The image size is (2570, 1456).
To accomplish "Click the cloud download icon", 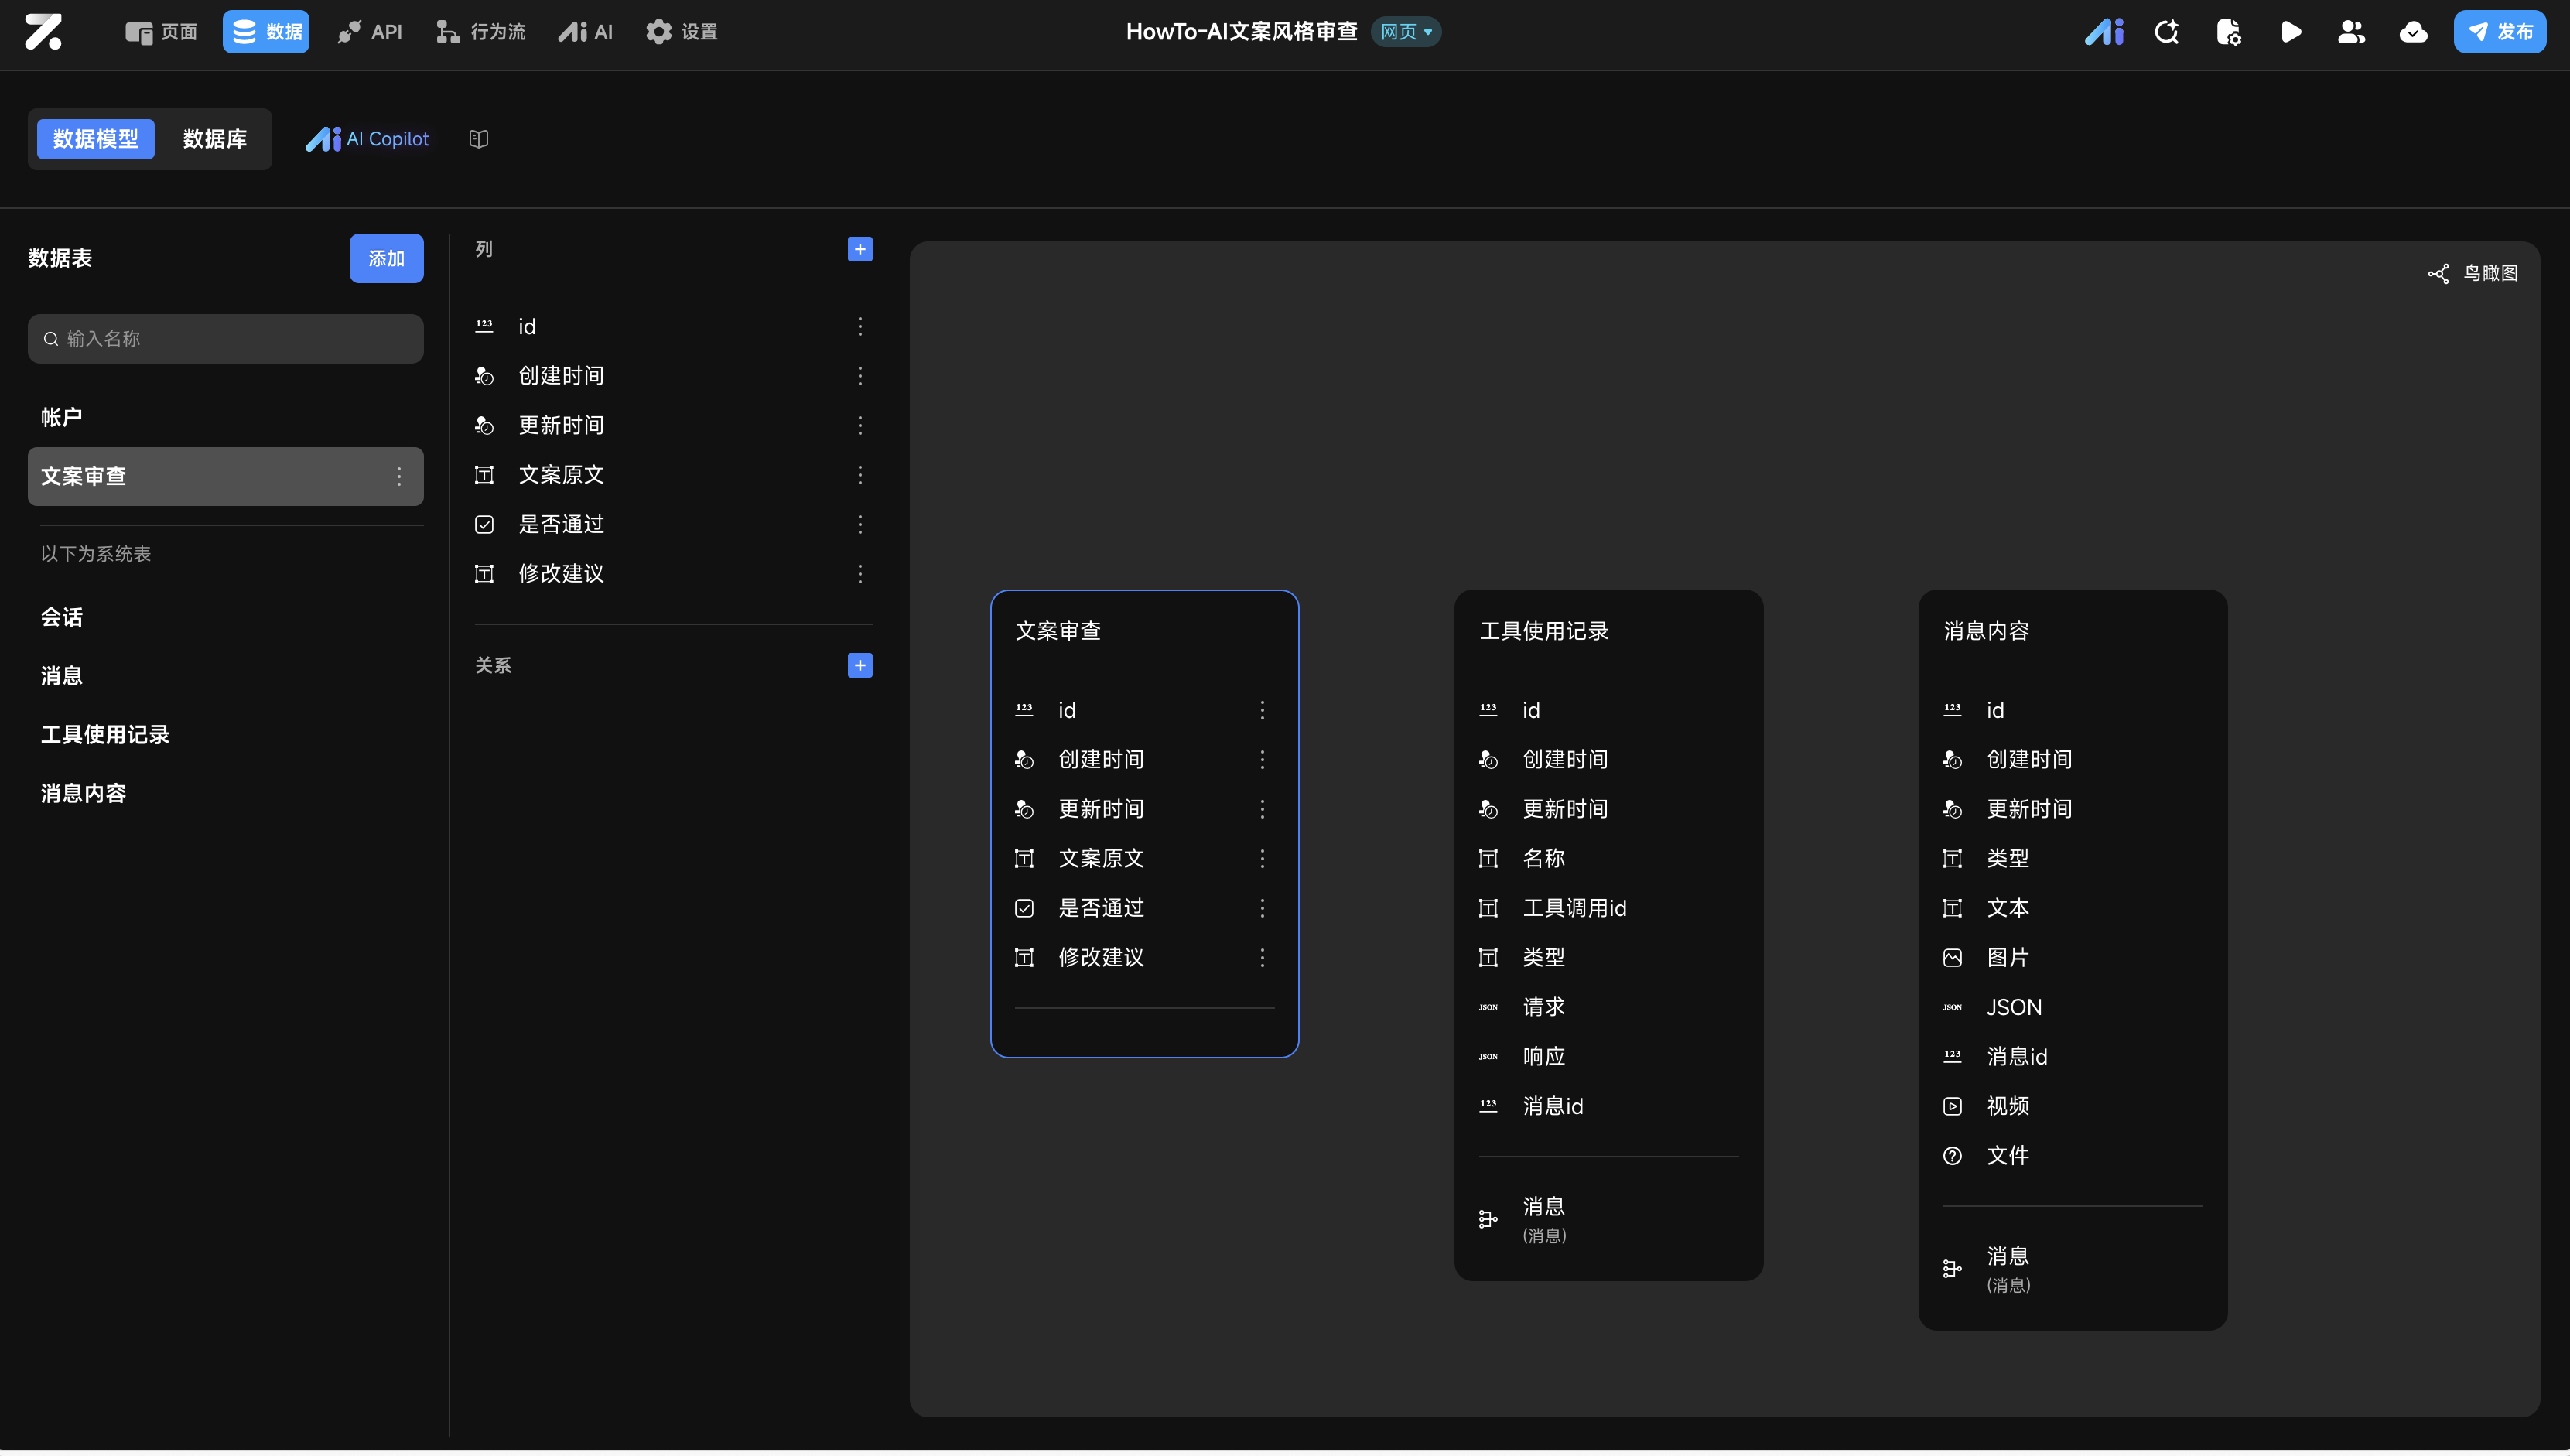I will click(2413, 32).
